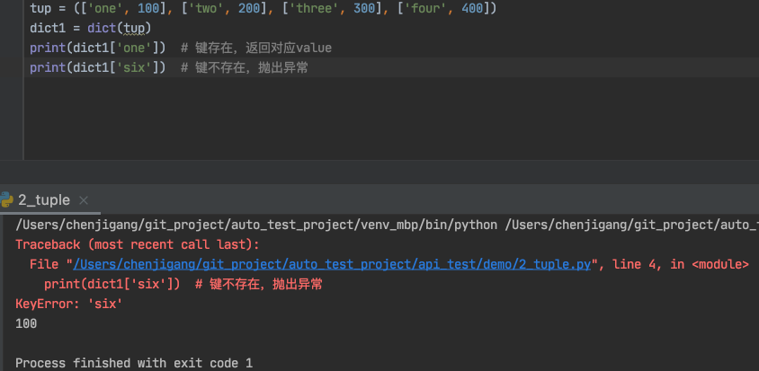Screen dimensions: 759x371
Task: Click the line 'dict1 = dict(tup)'
Action: coord(91,28)
